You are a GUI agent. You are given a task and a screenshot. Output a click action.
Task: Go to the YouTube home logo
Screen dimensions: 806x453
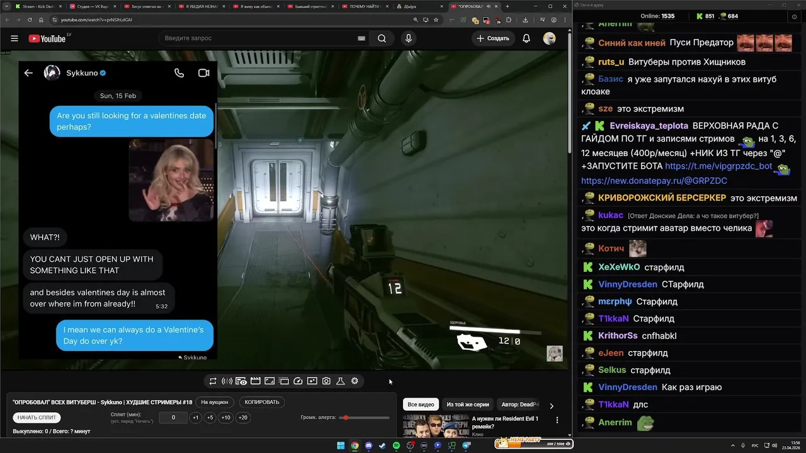pos(47,38)
